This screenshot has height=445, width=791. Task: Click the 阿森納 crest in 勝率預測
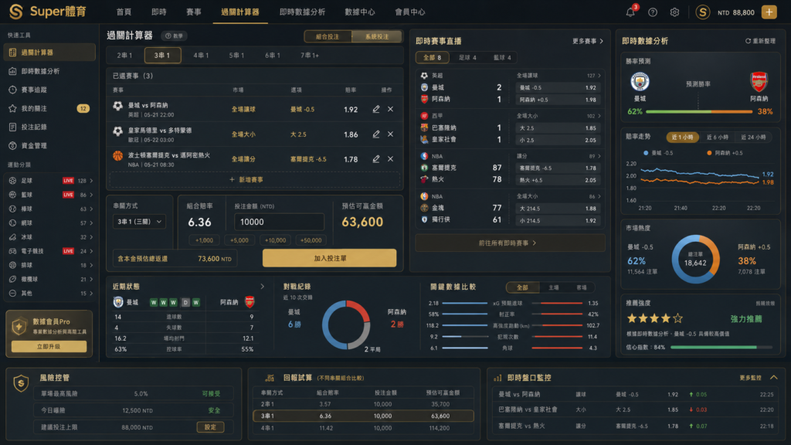coord(759,82)
